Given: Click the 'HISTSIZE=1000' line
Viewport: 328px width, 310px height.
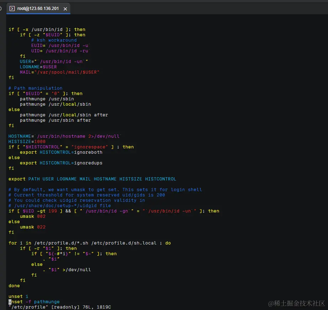Looking at the screenshot, I should click(27, 142).
